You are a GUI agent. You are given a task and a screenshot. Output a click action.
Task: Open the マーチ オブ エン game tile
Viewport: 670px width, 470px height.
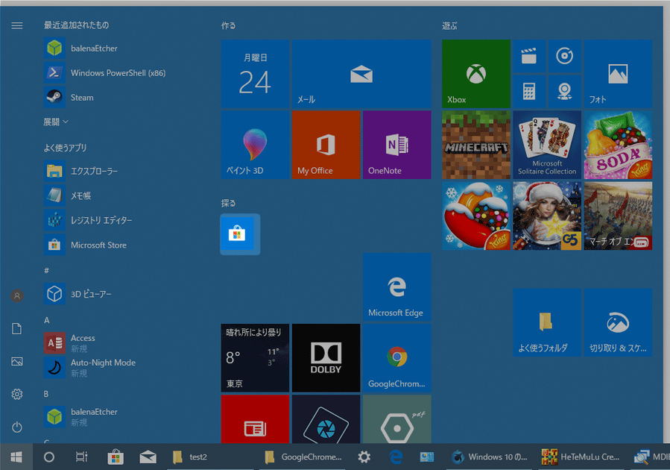coord(618,216)
